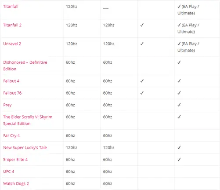The width and height of the screenshot is (220, 190).
Task: Open the Sniper Elite 4 link
Action: point(15,160)
